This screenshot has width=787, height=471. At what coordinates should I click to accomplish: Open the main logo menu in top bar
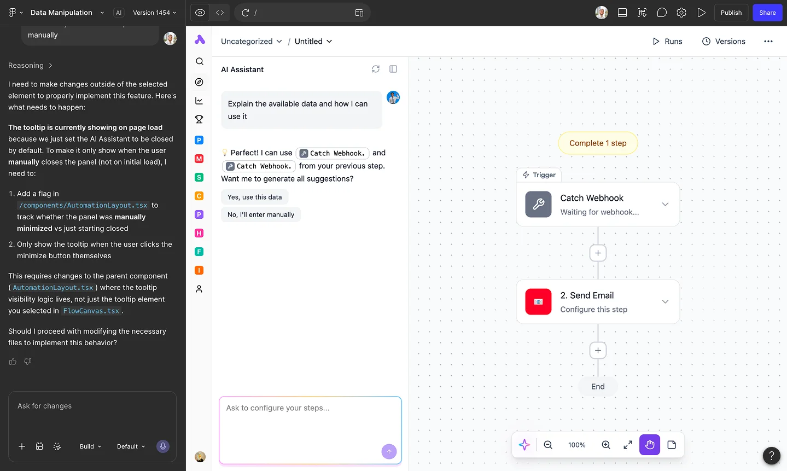(16, 13)
